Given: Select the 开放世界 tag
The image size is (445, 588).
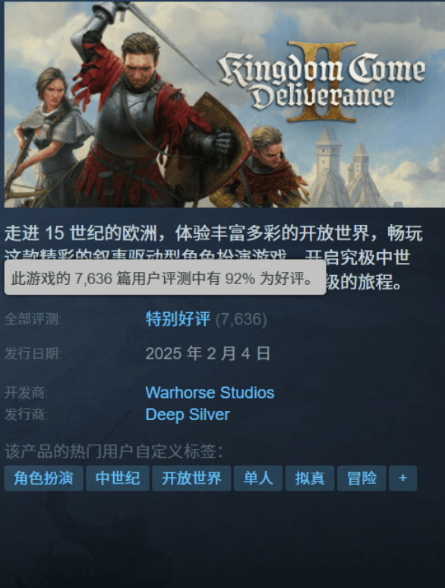Looking at the screenshot, I should (x=191, y=478).
